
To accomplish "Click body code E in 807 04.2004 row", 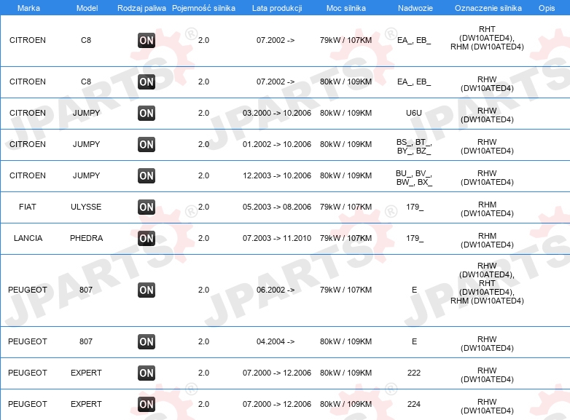I will (x=415, y=341).
